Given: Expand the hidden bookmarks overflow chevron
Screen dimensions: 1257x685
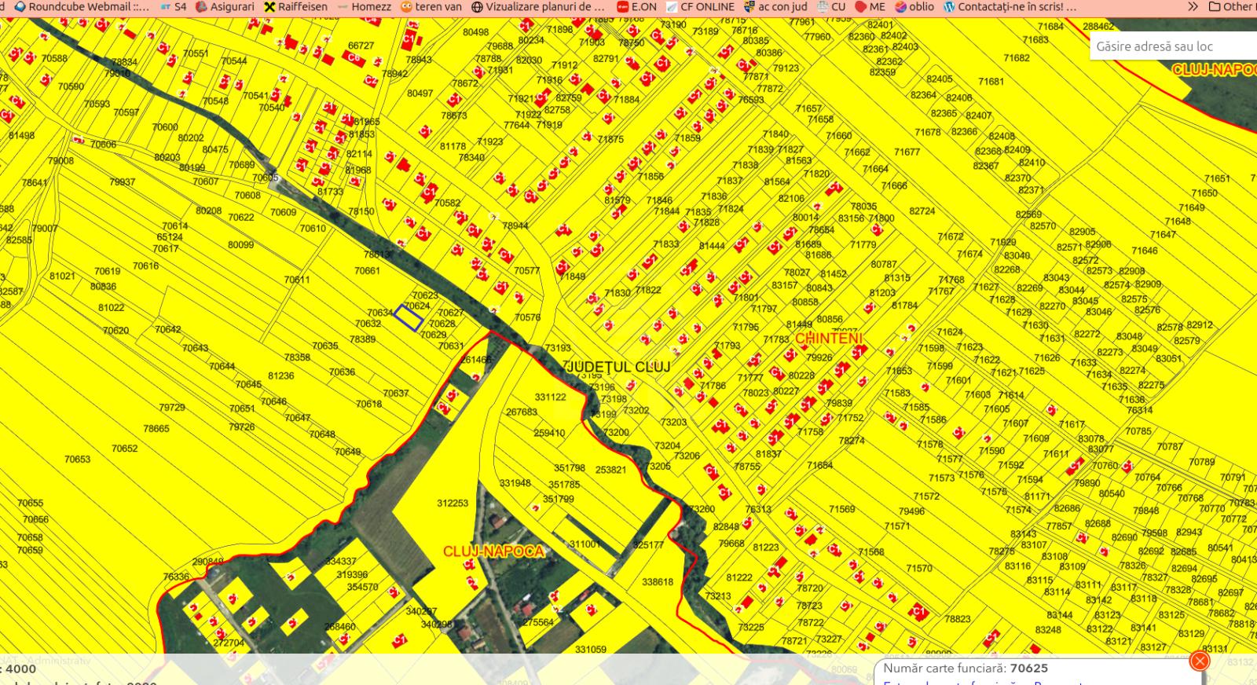Looking at the screenshot, I should coord(1193,6).
